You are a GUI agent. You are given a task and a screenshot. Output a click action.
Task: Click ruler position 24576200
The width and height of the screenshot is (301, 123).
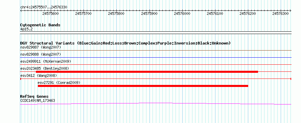[x=248, y=13]
